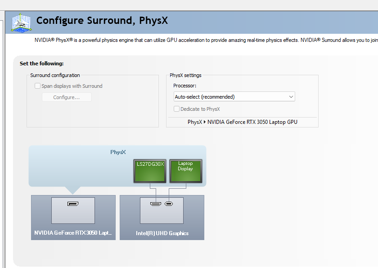Click the Configure Surround, PhysX title
The height and width of the screenshot is (268, 378).
(x=102, y=21)
